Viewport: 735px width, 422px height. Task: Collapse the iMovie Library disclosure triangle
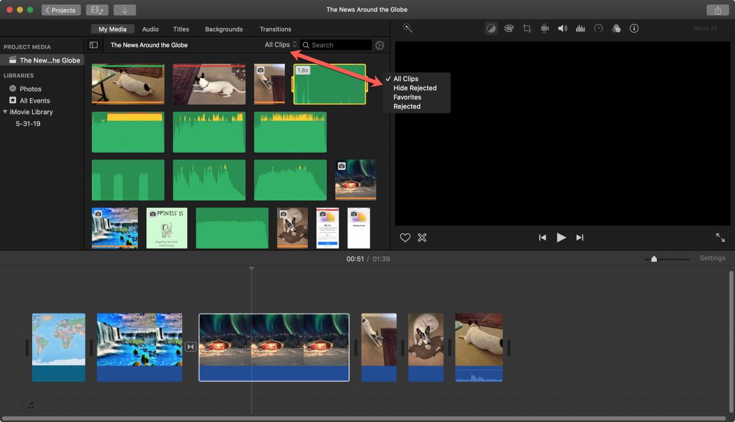[x=5, y=112]
